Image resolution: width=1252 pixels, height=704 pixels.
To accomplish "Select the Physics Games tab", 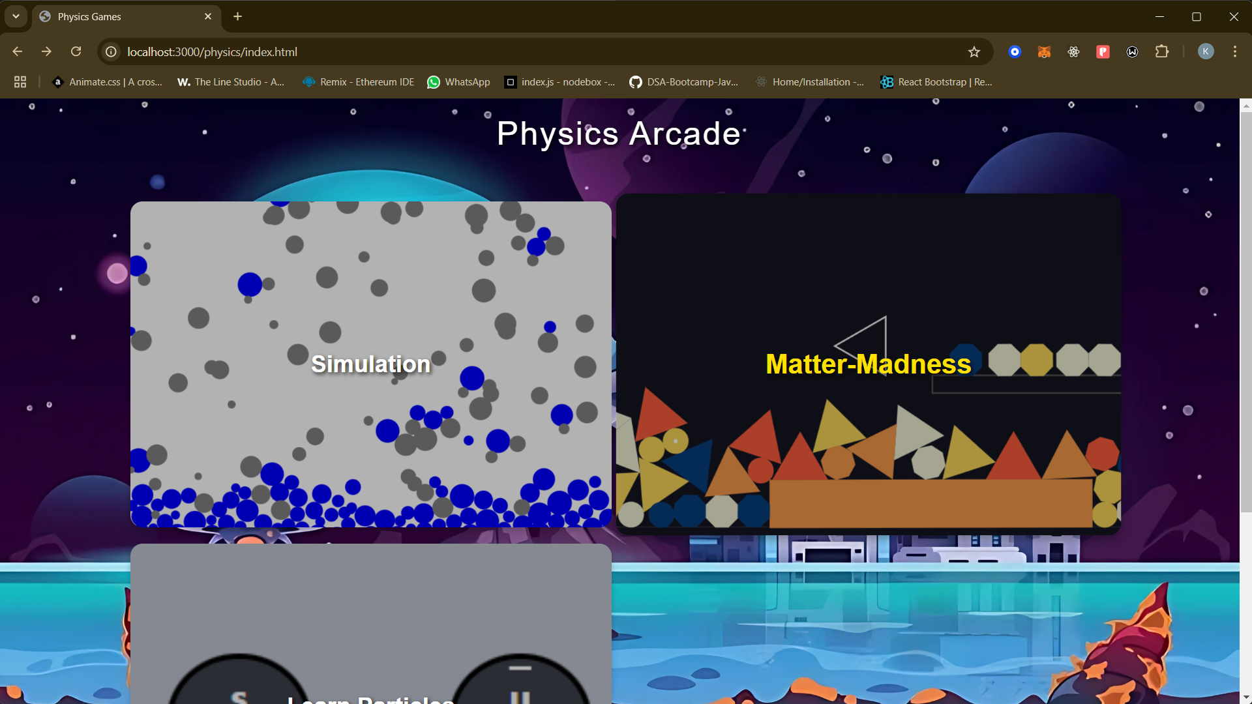I will click(117, 17).
